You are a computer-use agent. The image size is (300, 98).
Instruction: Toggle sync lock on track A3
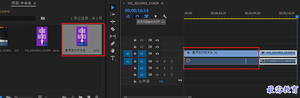pyautogui.click(x=150, y=75)
